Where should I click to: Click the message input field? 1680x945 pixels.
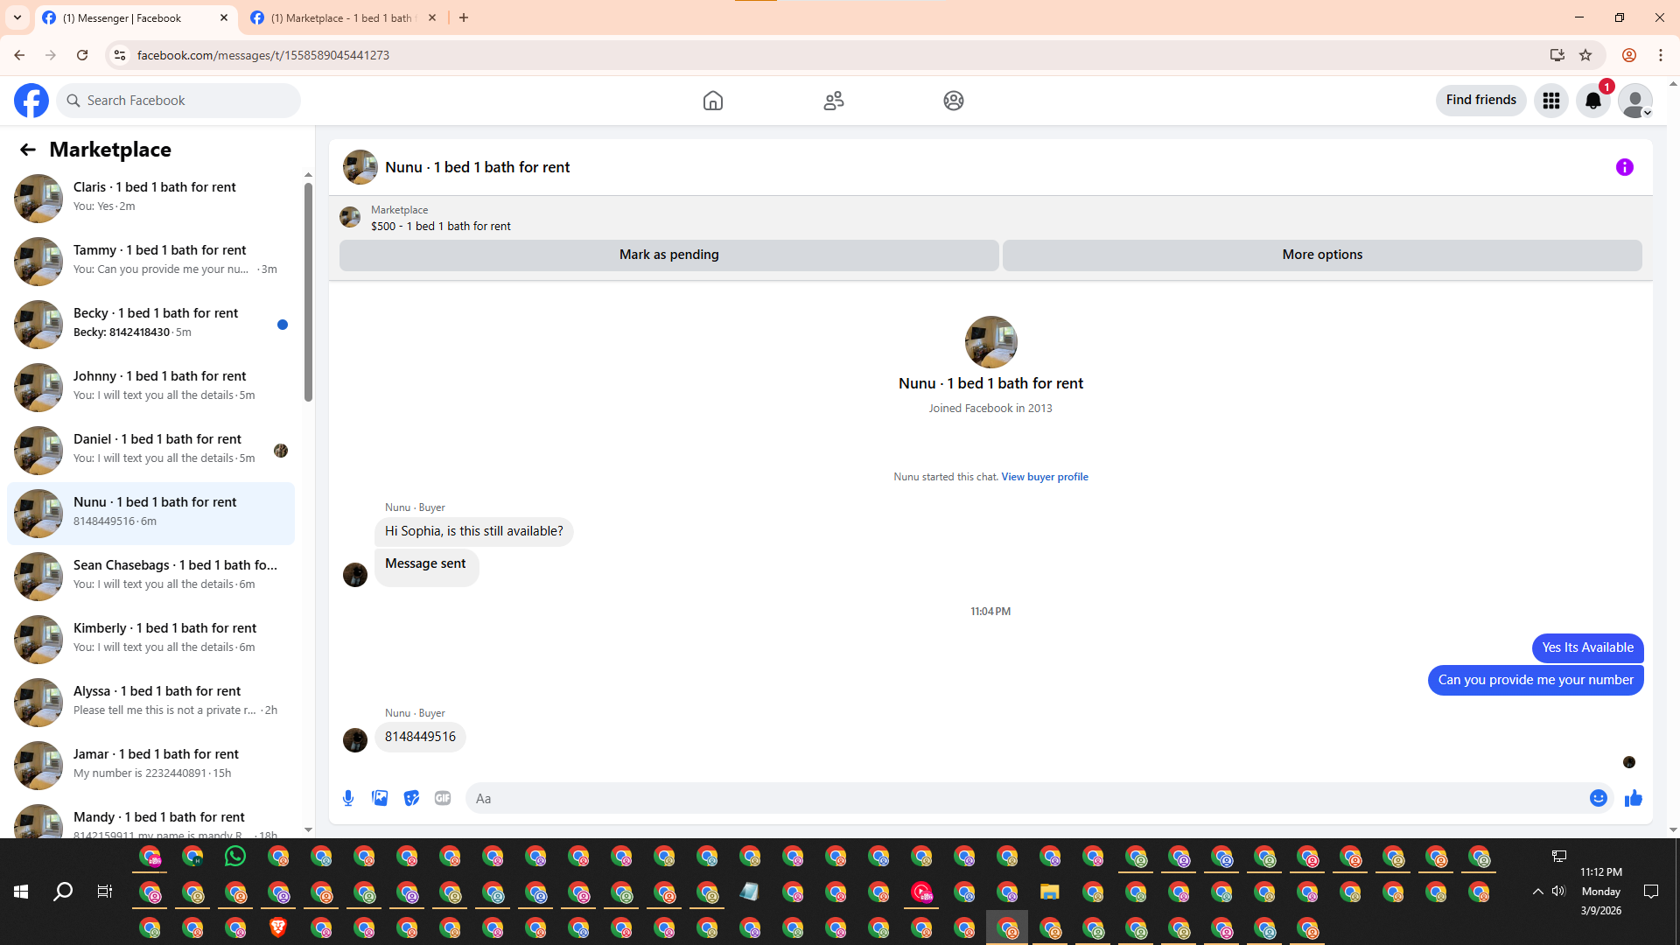pos(1024,798)
